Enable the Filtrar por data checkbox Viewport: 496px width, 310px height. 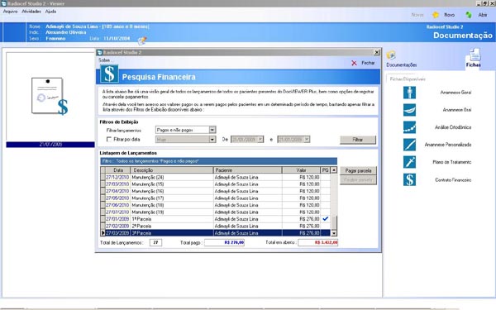pos(109,139)
